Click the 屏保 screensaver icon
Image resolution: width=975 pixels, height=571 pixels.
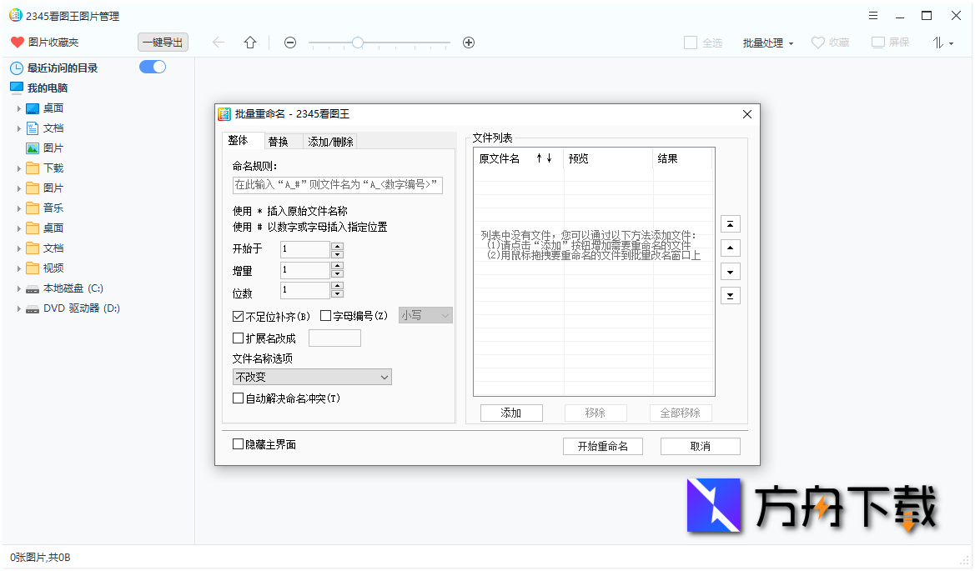pos(877,43)
